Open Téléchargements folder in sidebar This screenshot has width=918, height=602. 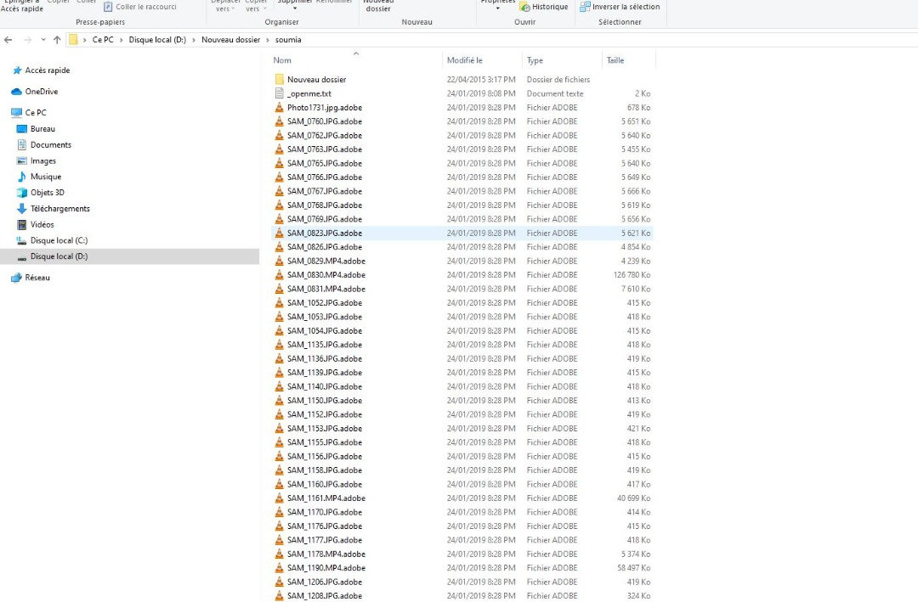point(60,209)
